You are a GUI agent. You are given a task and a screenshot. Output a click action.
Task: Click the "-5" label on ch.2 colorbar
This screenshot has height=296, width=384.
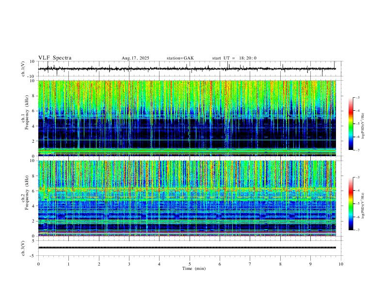click(357, 204)
